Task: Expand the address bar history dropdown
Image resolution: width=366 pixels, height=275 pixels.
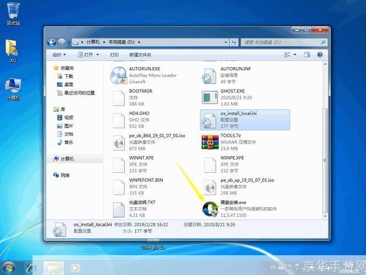Action: (225, 42)
